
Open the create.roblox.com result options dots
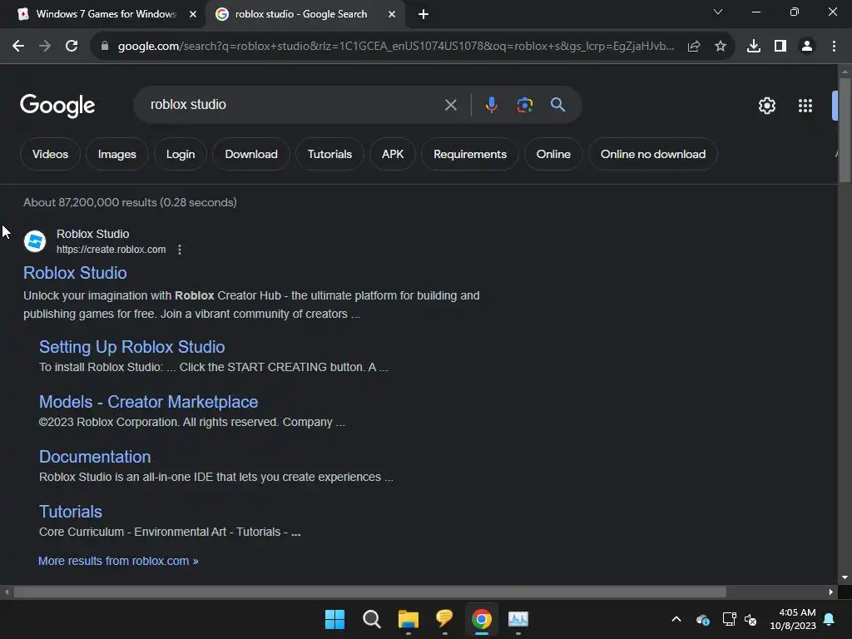point(180,250)
